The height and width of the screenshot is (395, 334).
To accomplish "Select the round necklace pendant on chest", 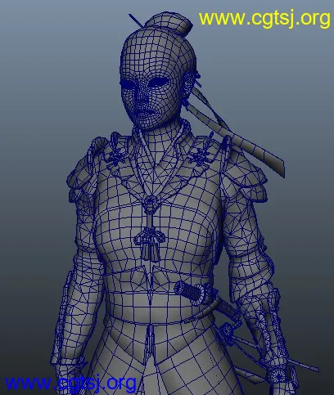I will [150, 204].
